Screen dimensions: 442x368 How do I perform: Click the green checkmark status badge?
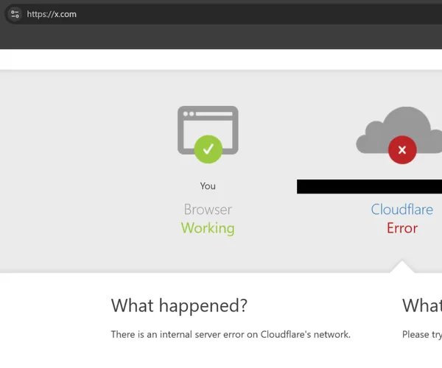[x=208, y=149]
